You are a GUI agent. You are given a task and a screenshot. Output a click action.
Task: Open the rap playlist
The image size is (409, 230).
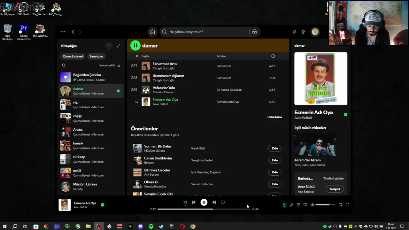[91, 104]
